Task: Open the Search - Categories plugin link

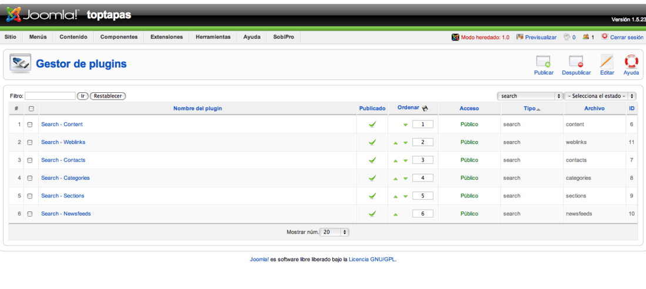Action: 66,178
